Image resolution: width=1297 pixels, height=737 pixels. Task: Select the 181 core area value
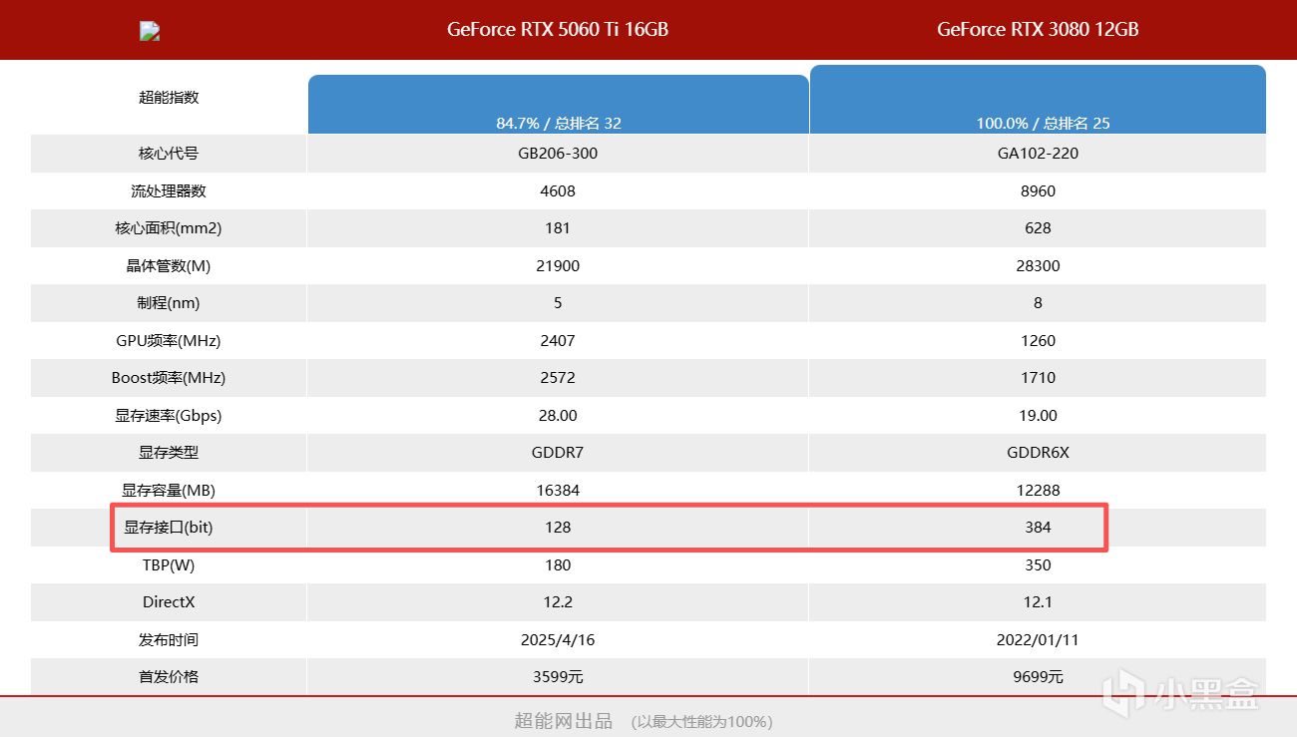558,228
